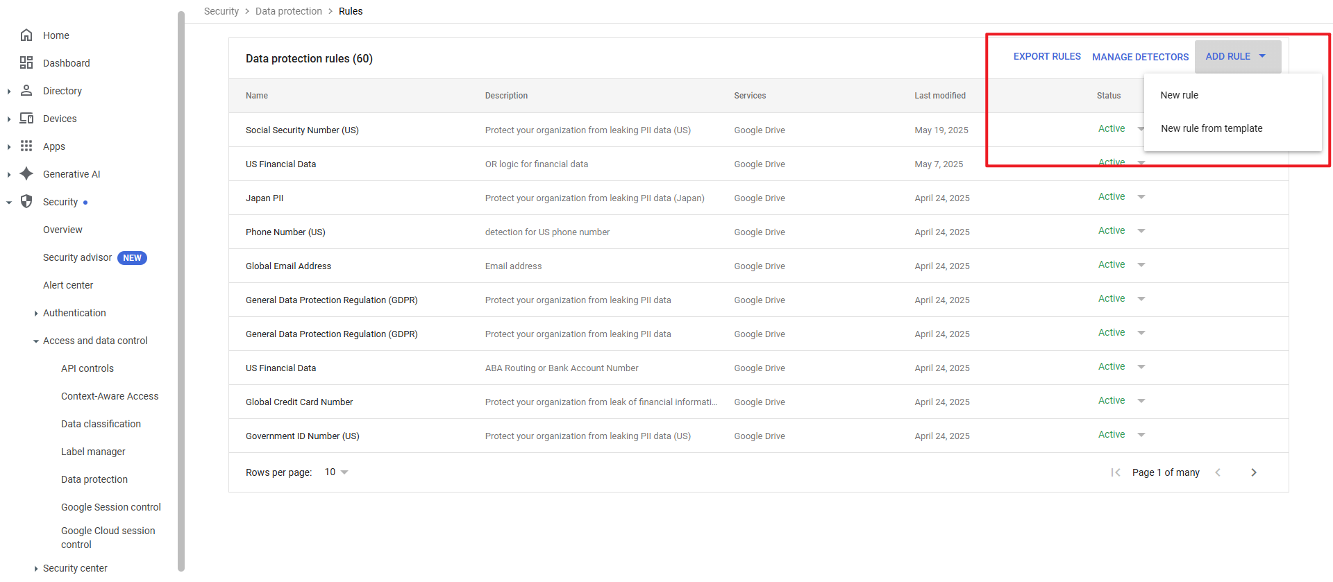Screen dimensions: 1333x582
Task: Go to first page using pagination icon
Action: [1116, 472]
